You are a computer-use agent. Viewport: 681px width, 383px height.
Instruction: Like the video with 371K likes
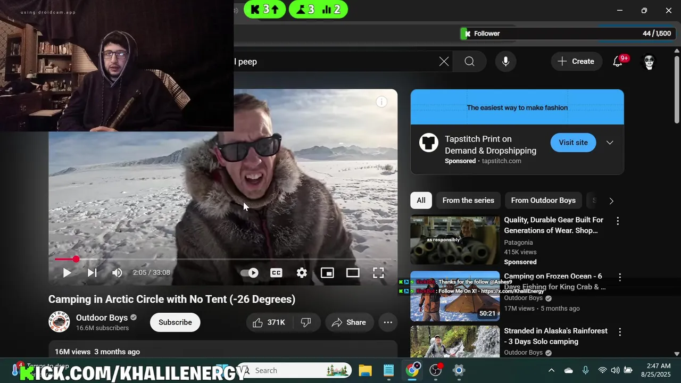point(269,322)
